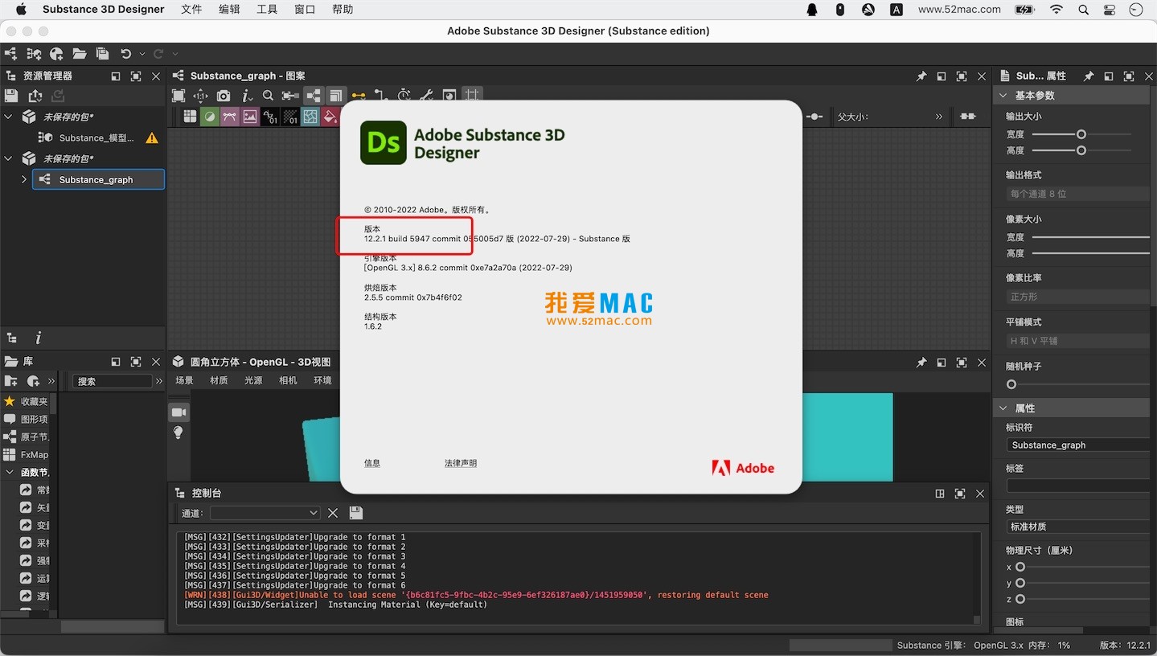
Task: Click the save icon in Explorer panel
Action: click(11, 96)
